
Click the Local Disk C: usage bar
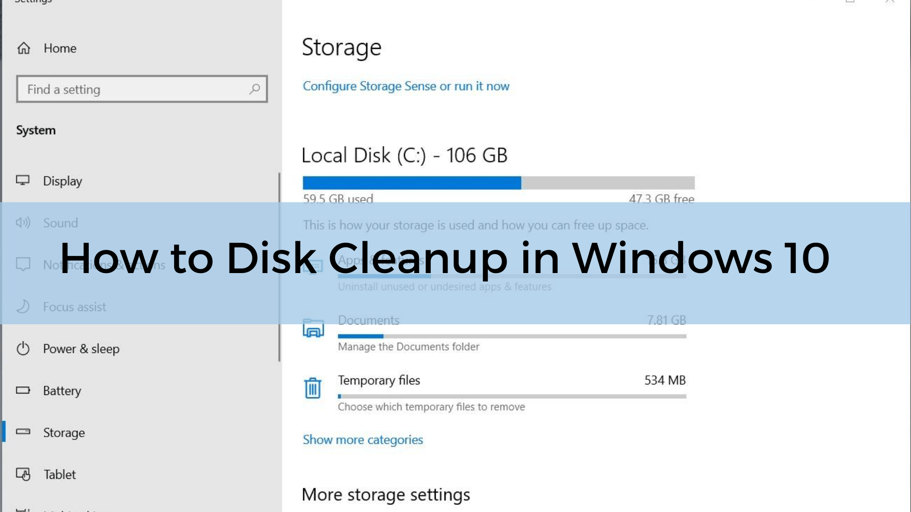(x=497, y=182)
